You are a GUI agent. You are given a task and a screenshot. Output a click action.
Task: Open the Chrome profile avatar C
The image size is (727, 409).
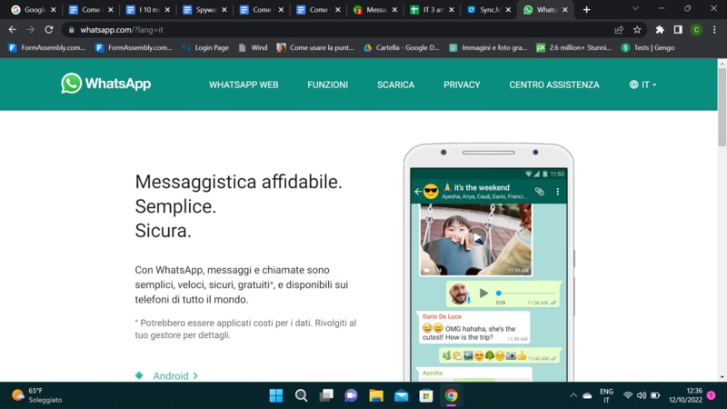click(x=696, y=30)
